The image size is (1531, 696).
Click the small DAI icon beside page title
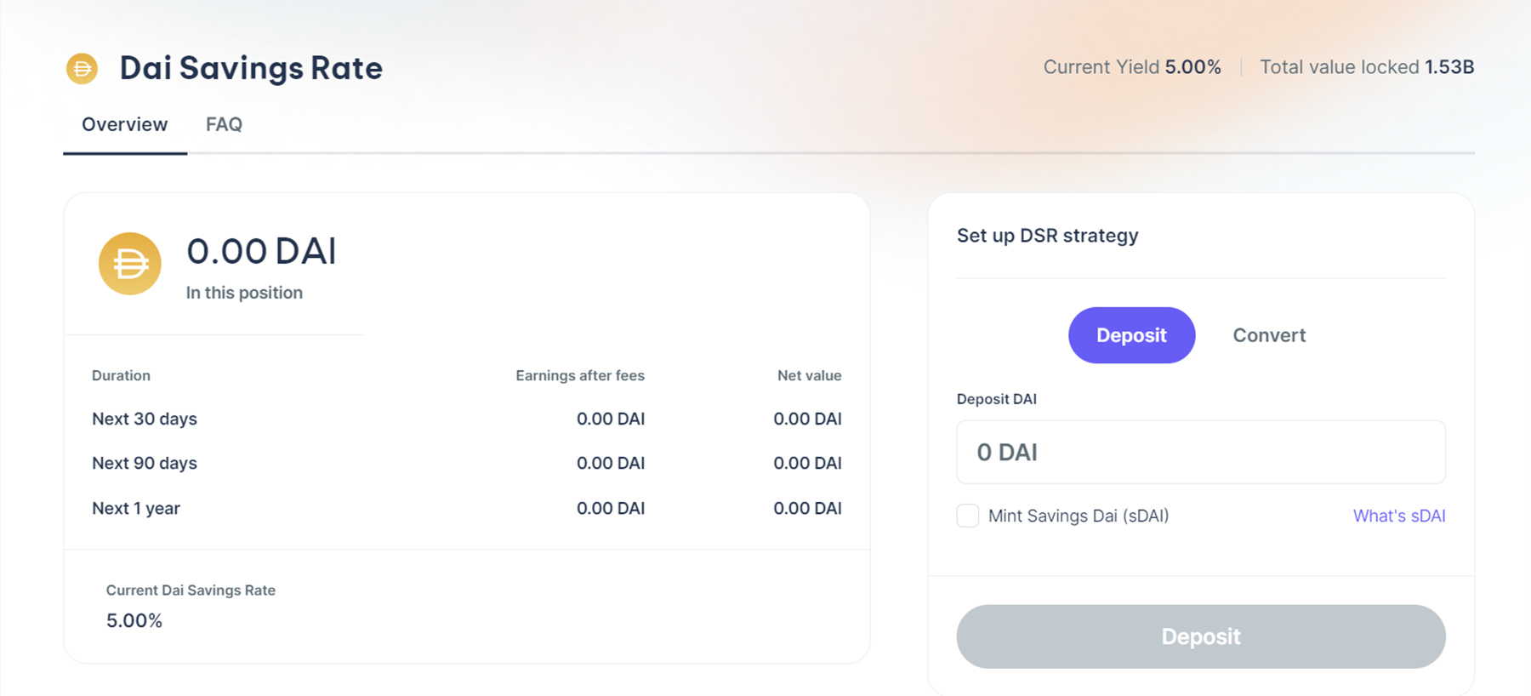point(83,68)
